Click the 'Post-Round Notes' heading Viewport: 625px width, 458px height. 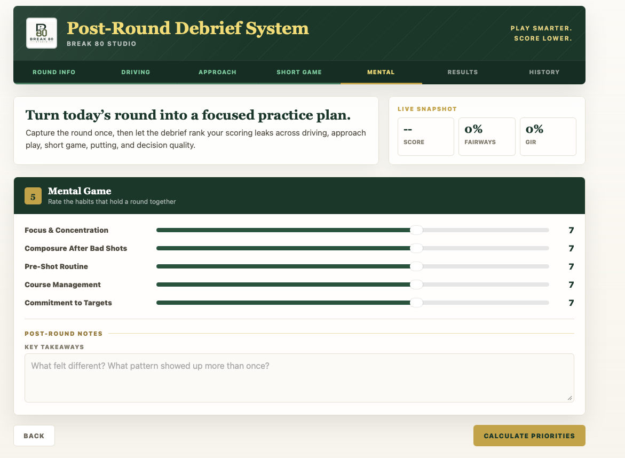64,334
